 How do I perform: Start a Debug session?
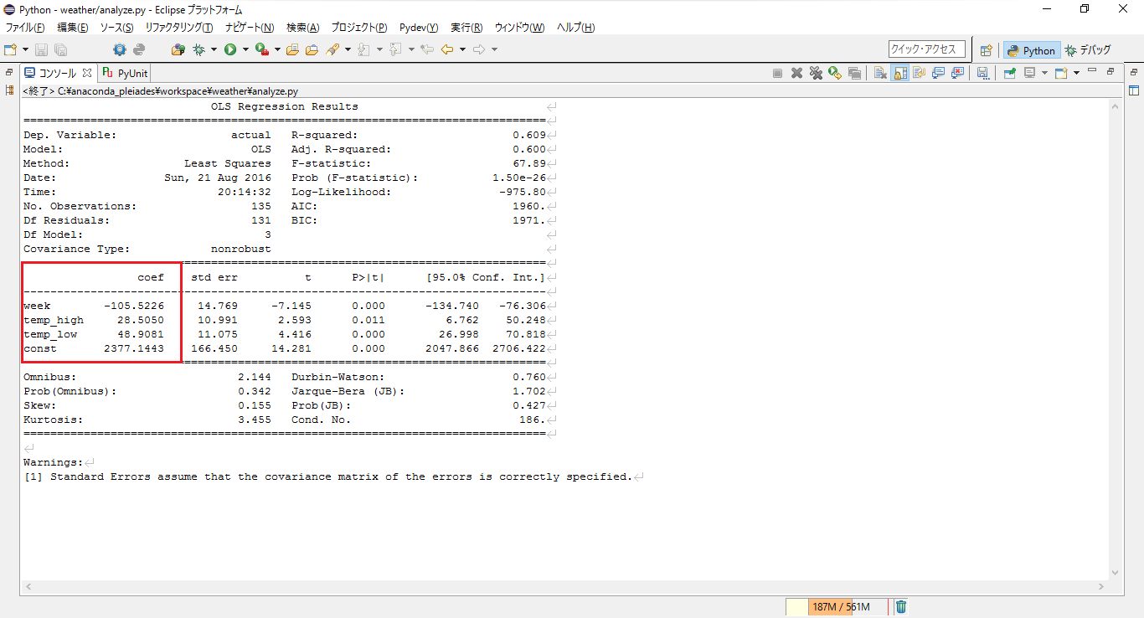(197, 49)
